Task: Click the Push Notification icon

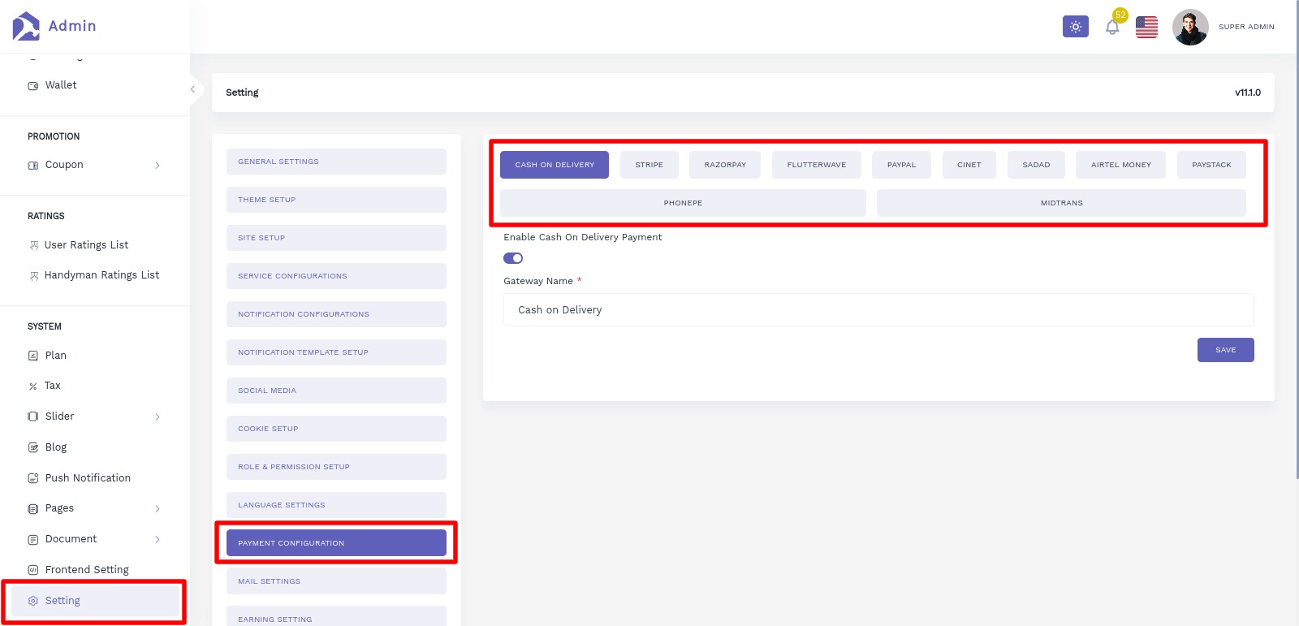Action: 33,478
